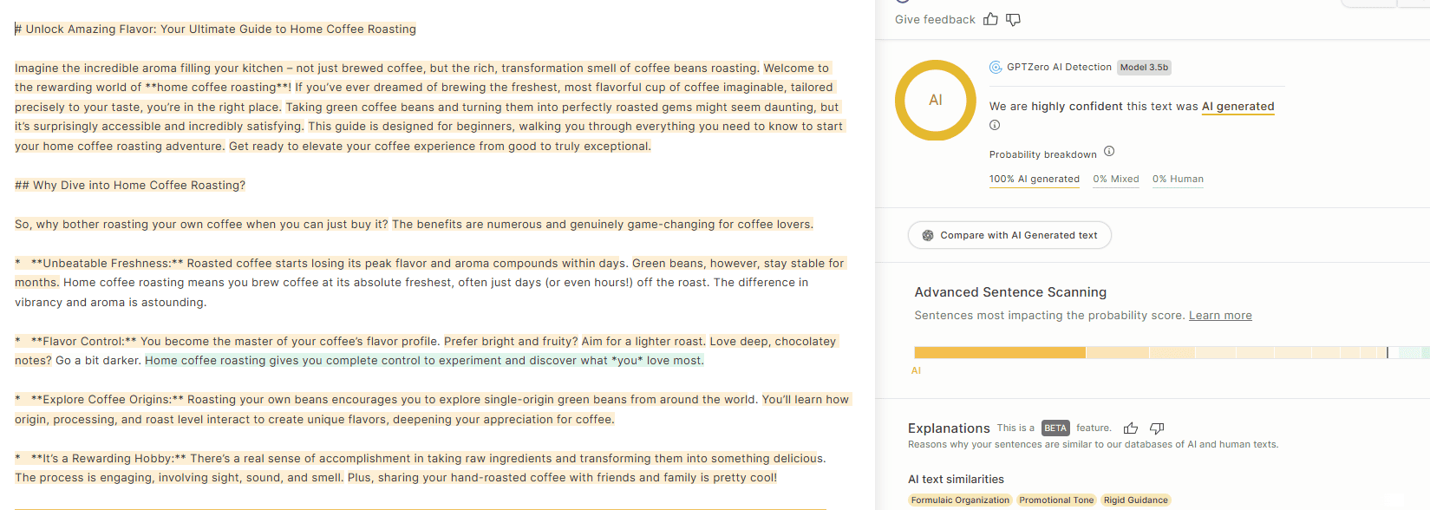Thumbs up the Explanations beta feature
1430x510 pixels.
click(x=1131, y=428)
